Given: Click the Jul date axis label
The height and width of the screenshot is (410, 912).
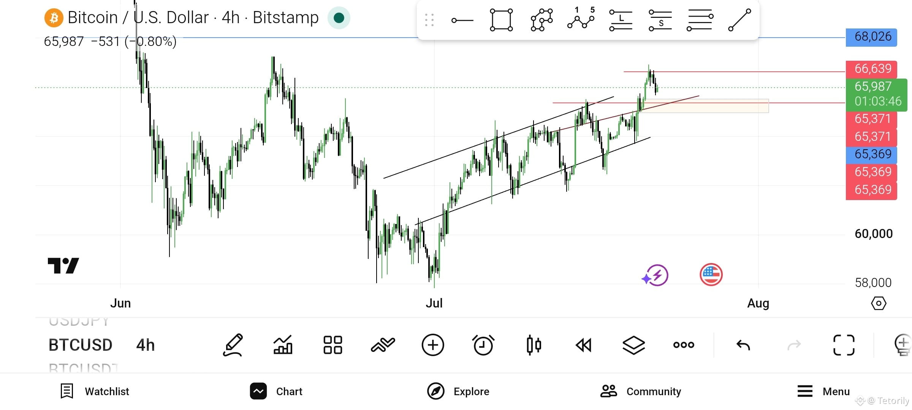Looking at the screenshot, I should pos(434,303).
